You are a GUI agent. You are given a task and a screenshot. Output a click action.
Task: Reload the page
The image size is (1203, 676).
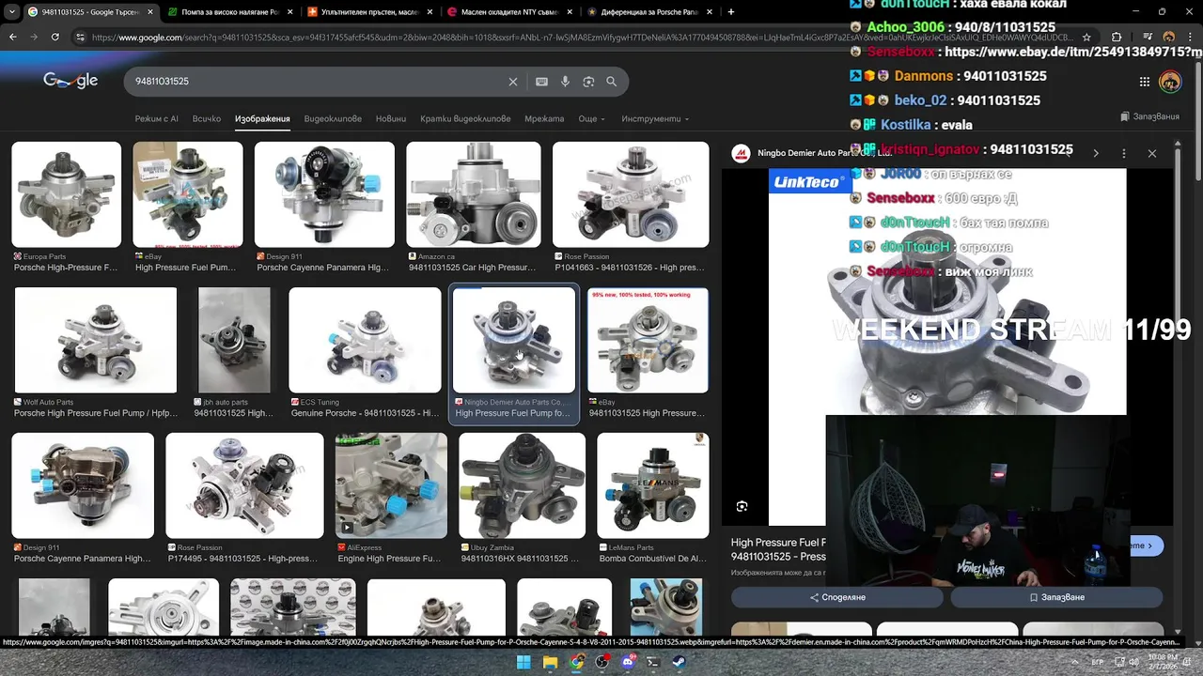[x=55, y=37]
